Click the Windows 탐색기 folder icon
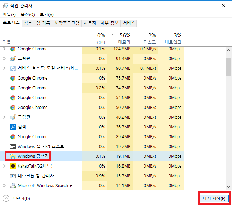The width and height of the screenshot is (232, 207). pos(13,156)
